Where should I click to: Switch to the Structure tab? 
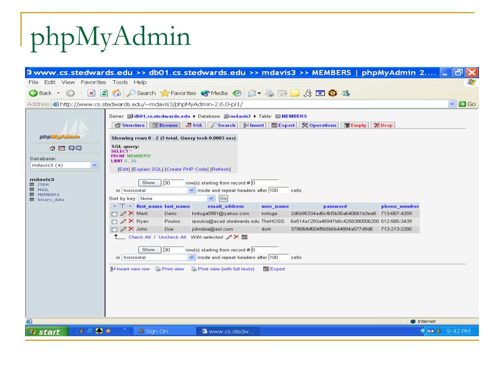coord(129,126)
